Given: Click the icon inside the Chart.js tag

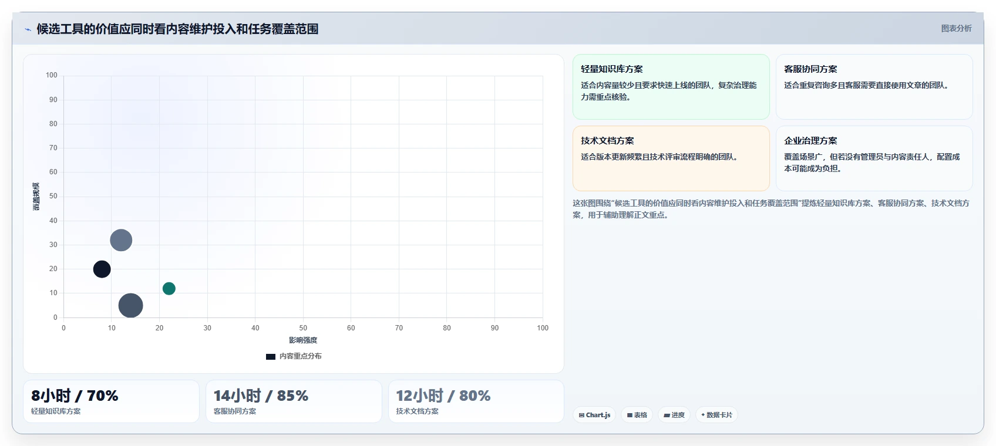Looking at the screenshot, I should (581, 415).
